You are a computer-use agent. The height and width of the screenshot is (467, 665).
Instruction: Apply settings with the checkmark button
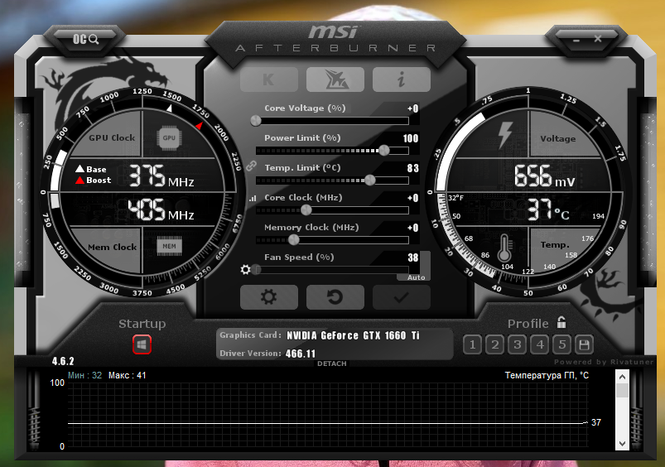click(401, 297)
